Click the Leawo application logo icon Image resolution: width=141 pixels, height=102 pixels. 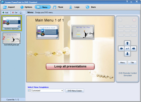coord(3,2)
